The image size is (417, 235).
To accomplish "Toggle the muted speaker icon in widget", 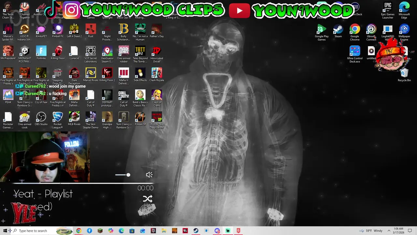I will pyautogui.click(x=149, y=175).
